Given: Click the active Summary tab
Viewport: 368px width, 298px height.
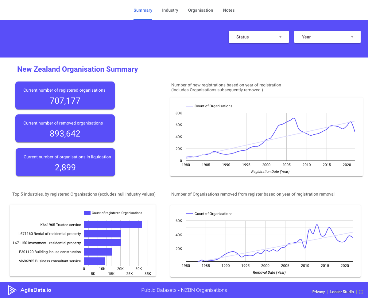Looking at the screenshot, I should click(143, 10).
